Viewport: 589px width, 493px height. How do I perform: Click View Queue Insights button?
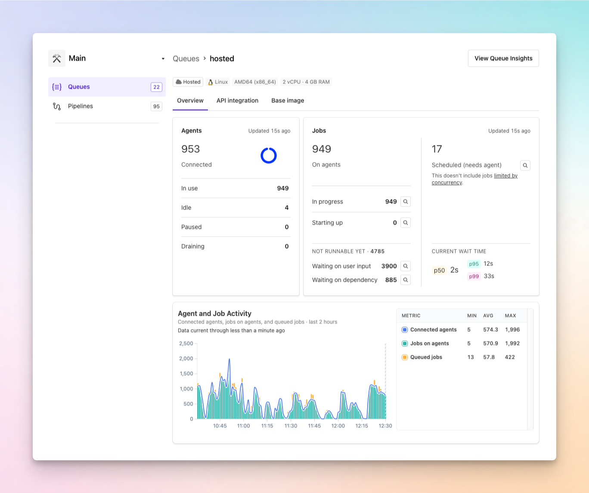pos(503,59)
